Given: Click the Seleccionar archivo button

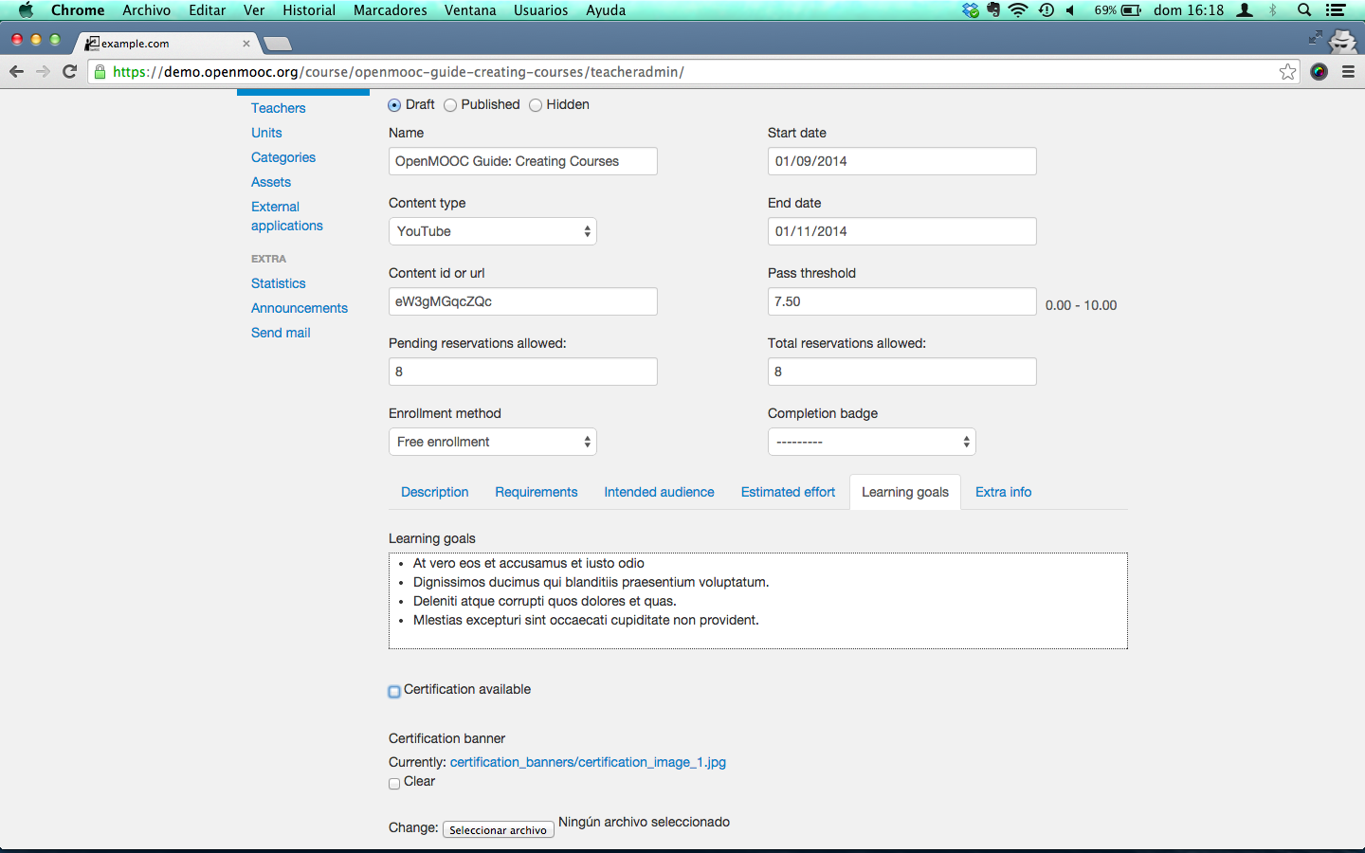Looking at the screenshot, I should 499,829.
